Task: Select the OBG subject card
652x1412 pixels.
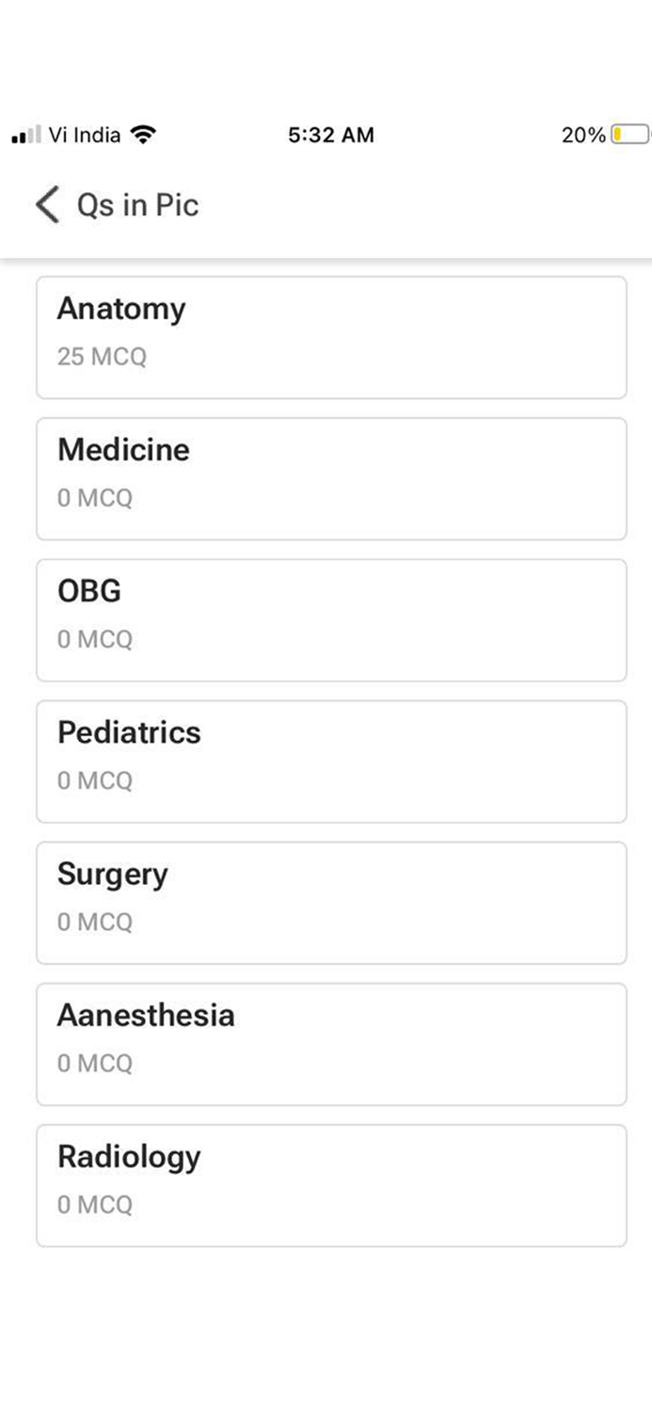Action: click(331, 619)
